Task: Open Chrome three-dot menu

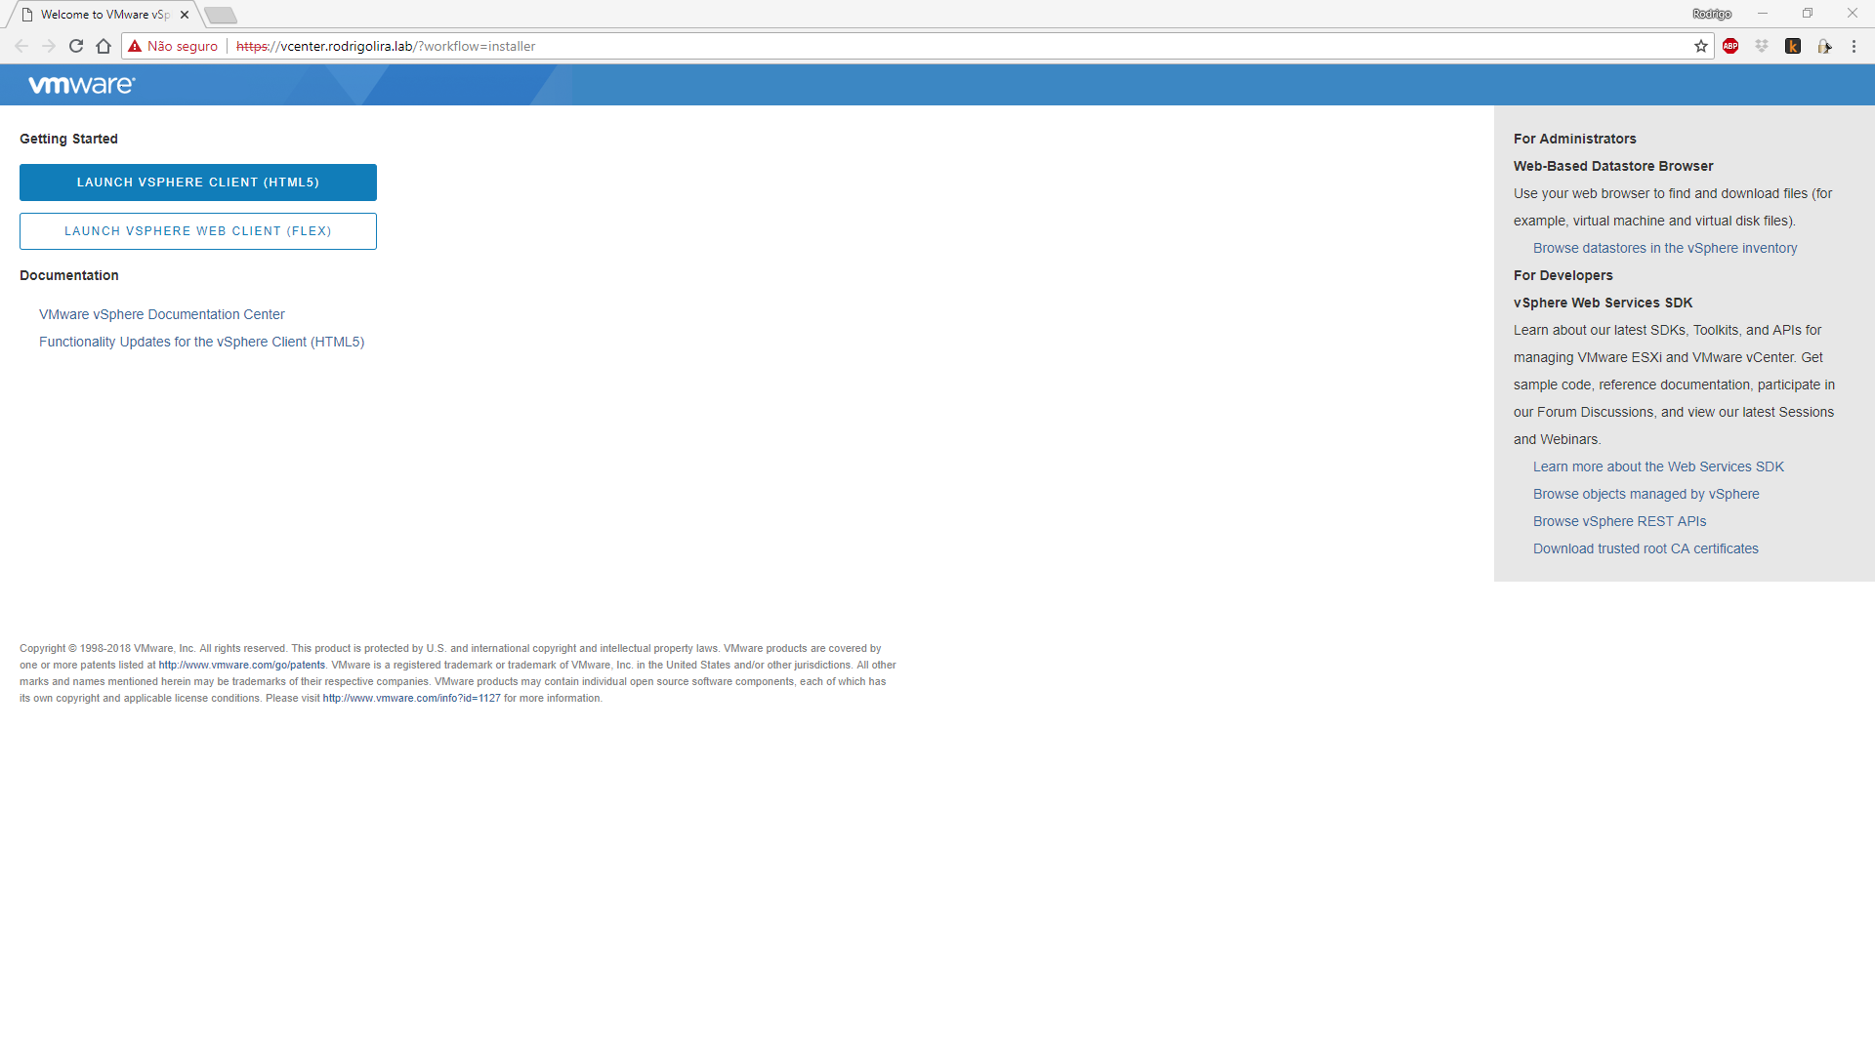Action: (x=1854, y=46)
